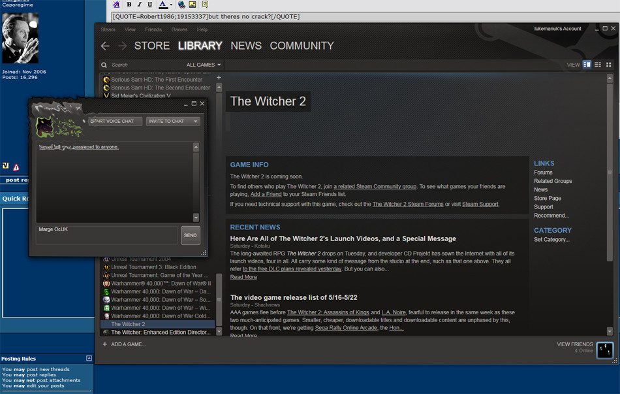Click the Steam back arrow

tap(105, 46)
